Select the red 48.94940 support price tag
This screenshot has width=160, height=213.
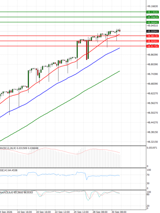153,41
